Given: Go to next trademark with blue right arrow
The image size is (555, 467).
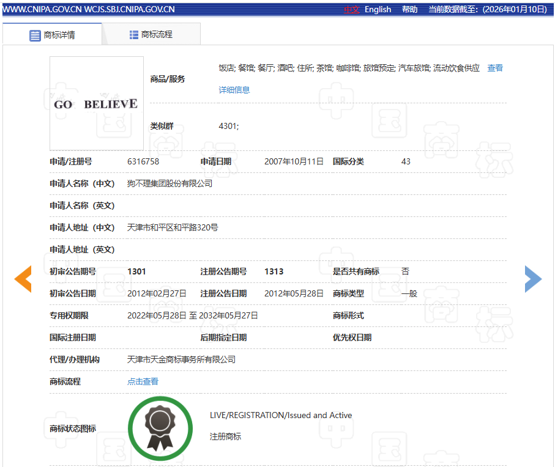Looking at the screenshot, I should (x=533, y=279).
